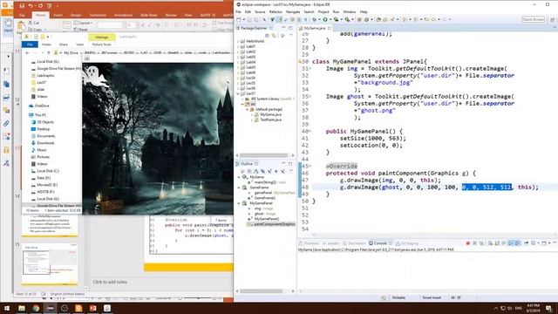Click the Link with Editor icon in Package Explorer
The width and height of the screenshot is (558, 314).
click(274, 35)
